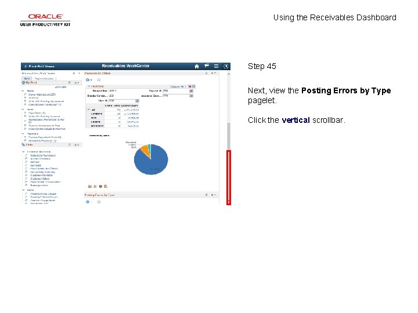Screen dimensions: 418x313
Task: Select the line chart type icon
Action: 95,186
